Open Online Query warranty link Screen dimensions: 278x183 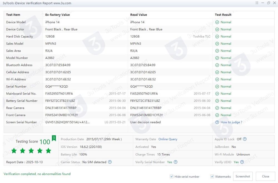click(168, 139)
